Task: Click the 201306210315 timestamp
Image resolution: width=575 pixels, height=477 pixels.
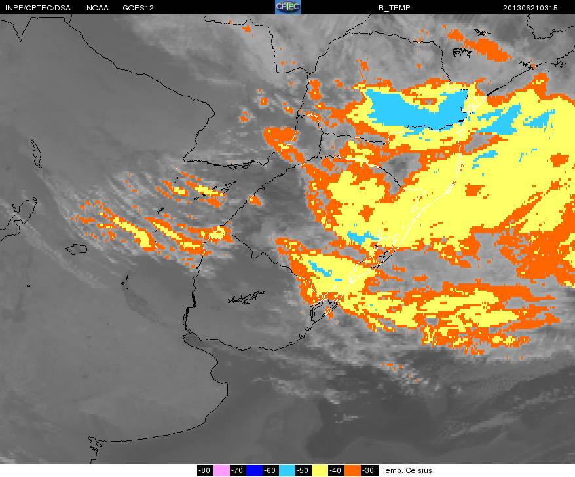Action: click(530, 8)
